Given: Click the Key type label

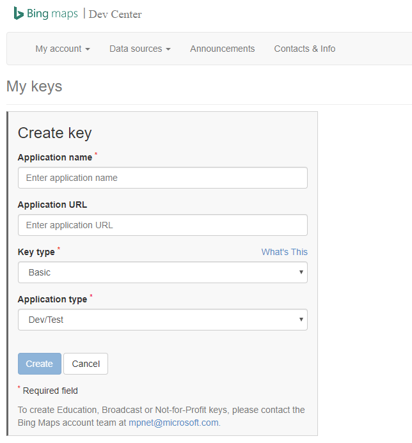Looking at the screenshot, I should (36, 252).
